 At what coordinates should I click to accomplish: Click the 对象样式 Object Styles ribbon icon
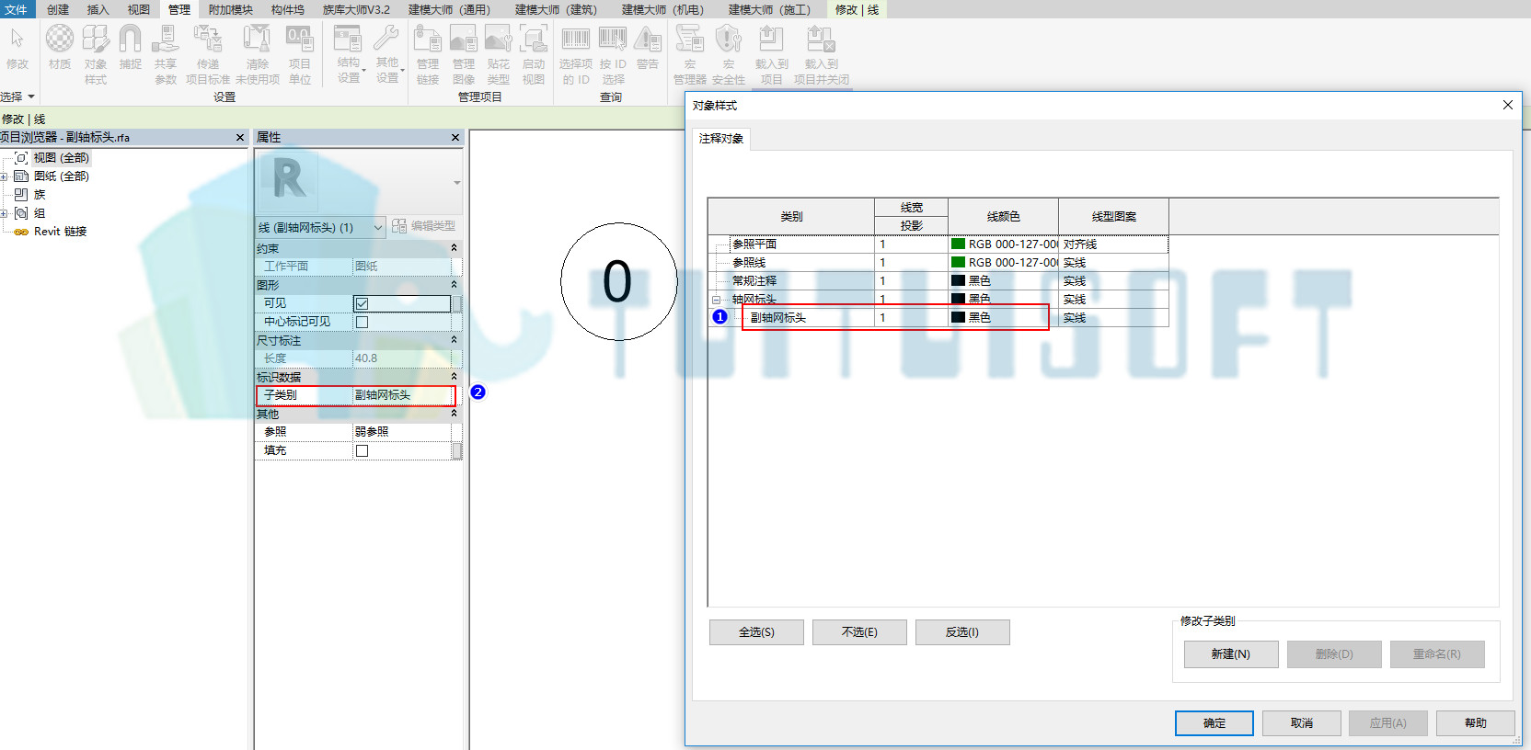click(x=96, y=54)
